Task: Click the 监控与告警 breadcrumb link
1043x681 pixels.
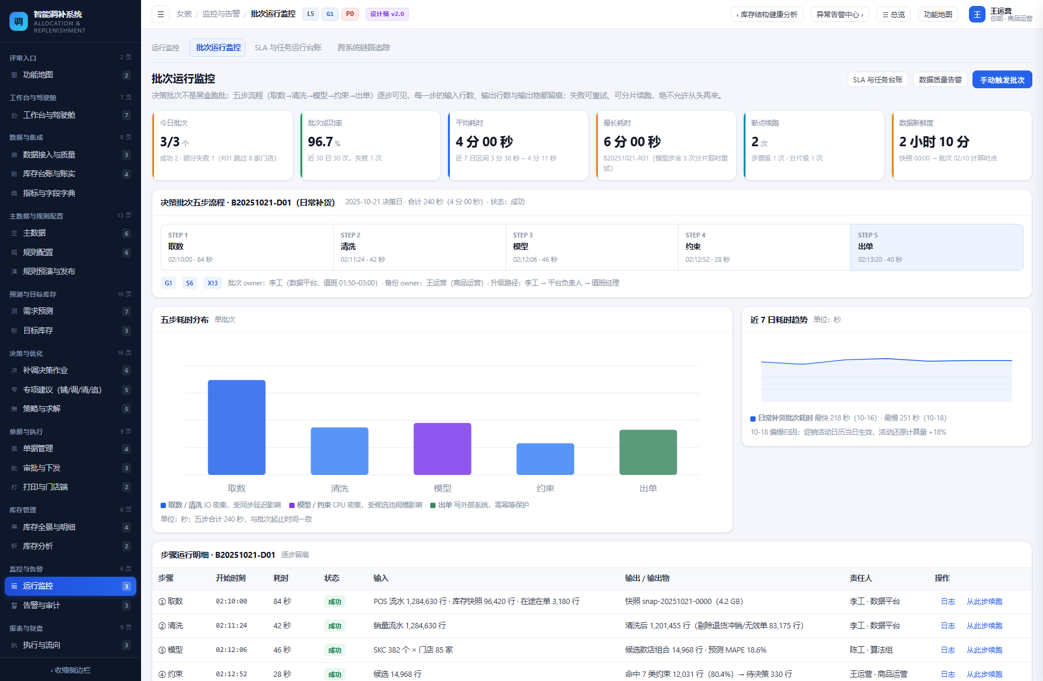Action: click(x=221, y=14)
